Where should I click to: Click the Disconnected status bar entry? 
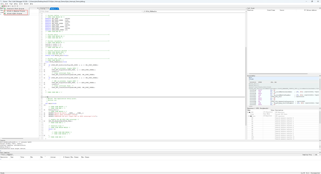tap(315, 173)
